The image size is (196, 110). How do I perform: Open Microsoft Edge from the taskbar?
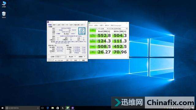point(48,108)
